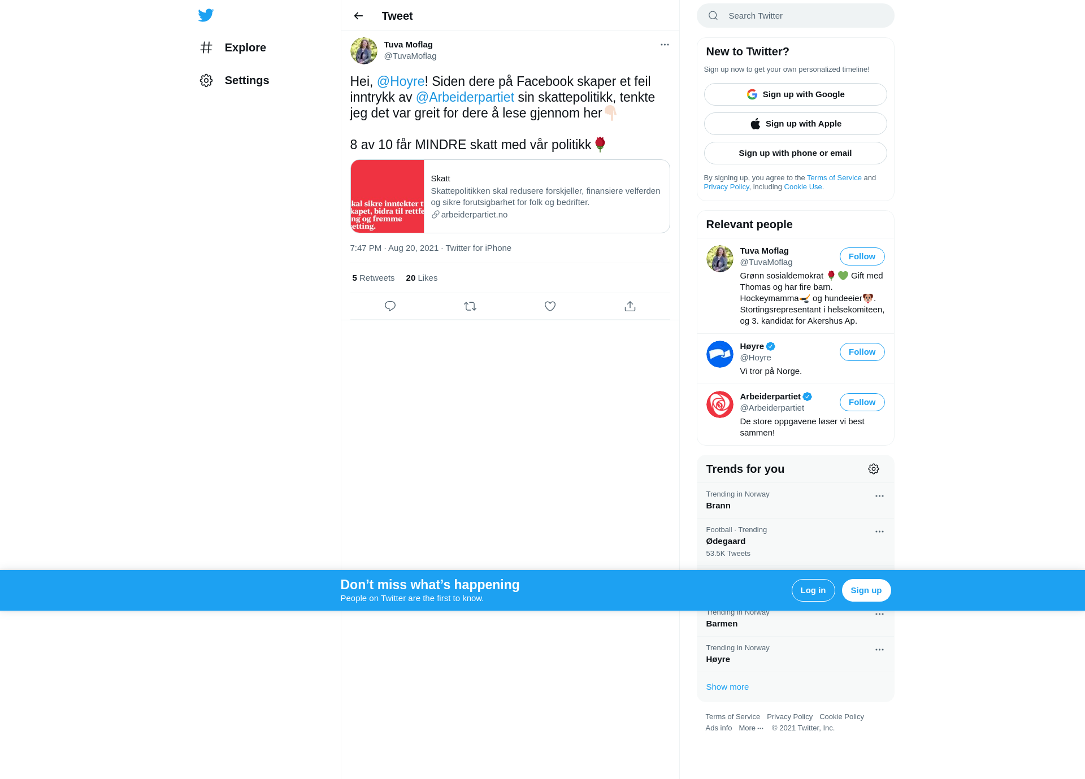Follow the Arbeiderpartiet account

pos(862,402)
